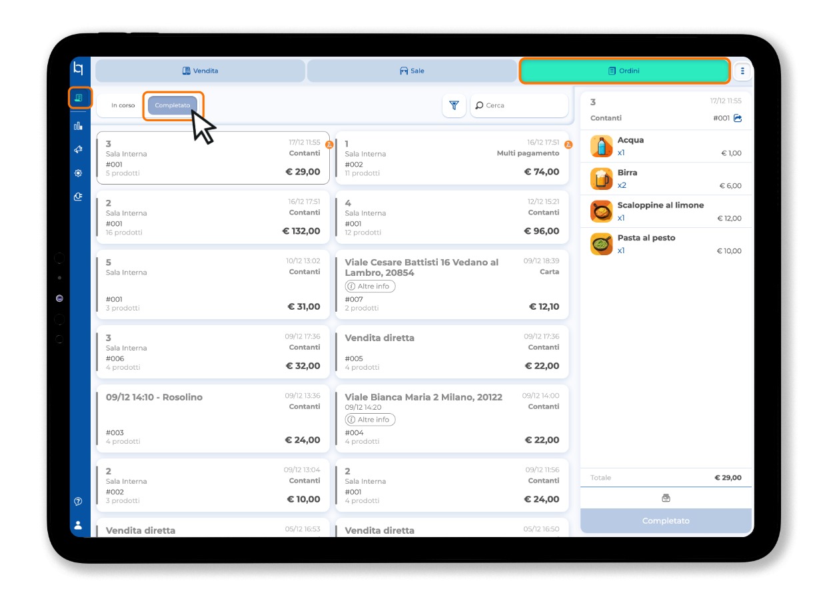This screenshot has height=613, width=833.
Task: Open order 4 totaling € 96,00
Action: tap(452, 217)
